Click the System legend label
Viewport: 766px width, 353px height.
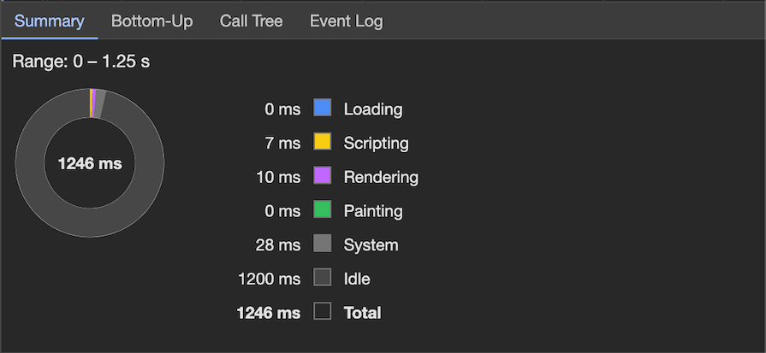coord(371,245)
